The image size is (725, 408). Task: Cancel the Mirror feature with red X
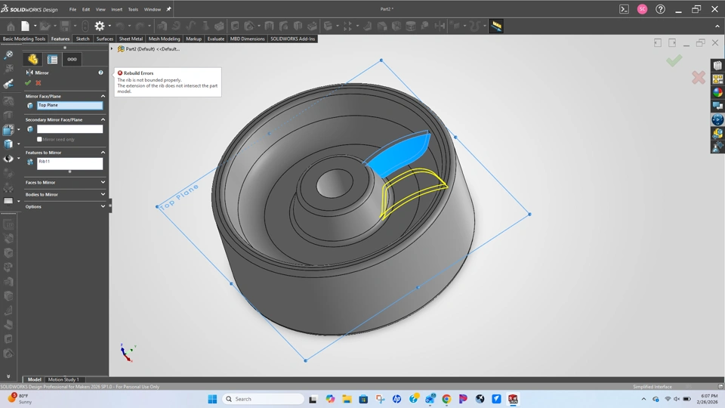(x=39, y=83)
